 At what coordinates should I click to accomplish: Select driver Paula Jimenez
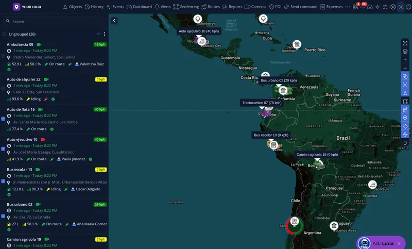(x=71, y=159)
